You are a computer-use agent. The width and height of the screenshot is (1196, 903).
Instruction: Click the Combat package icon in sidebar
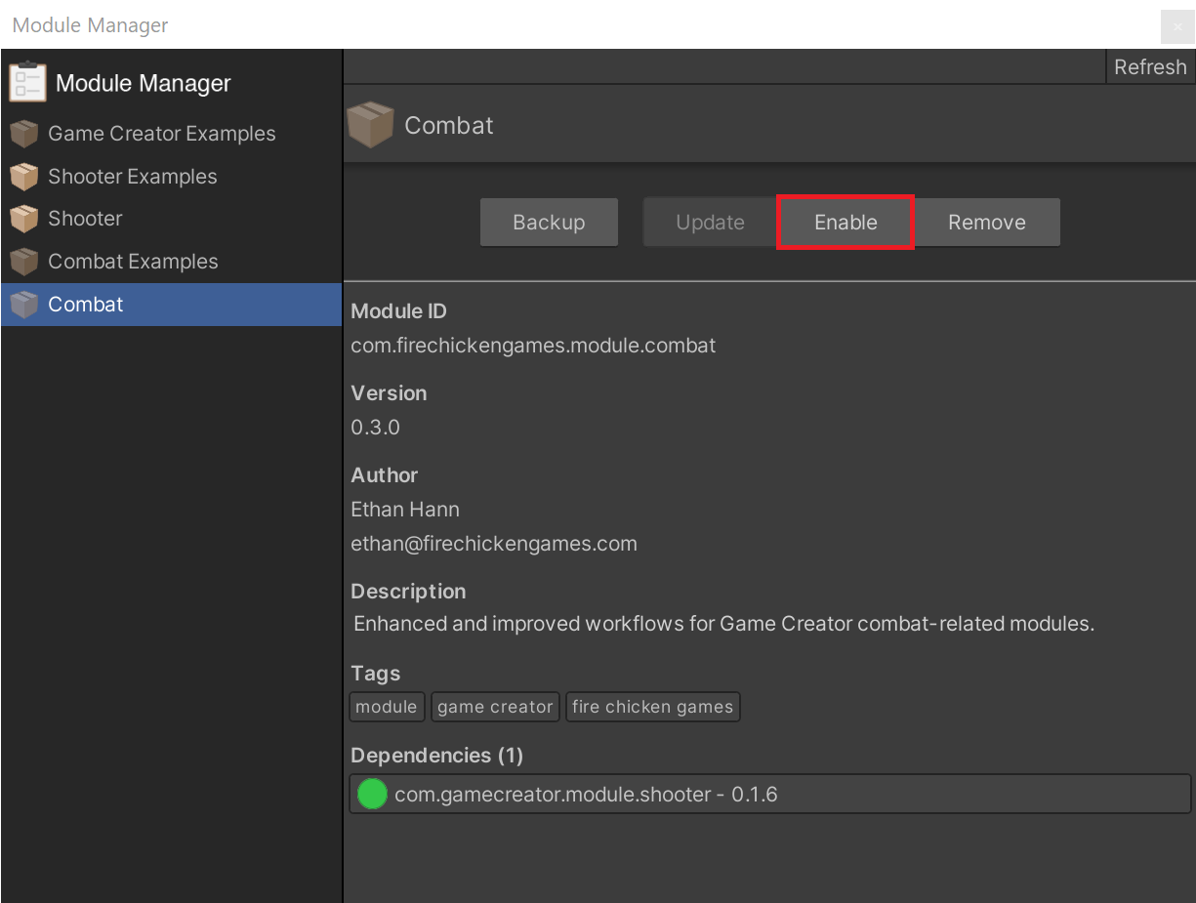(x=24, y=305)
